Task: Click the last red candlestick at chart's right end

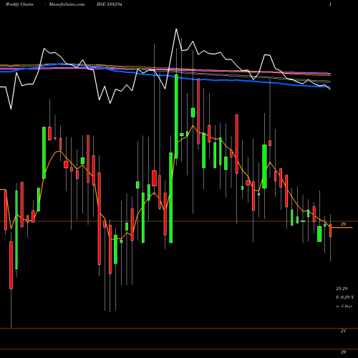Action: point(331,231)
